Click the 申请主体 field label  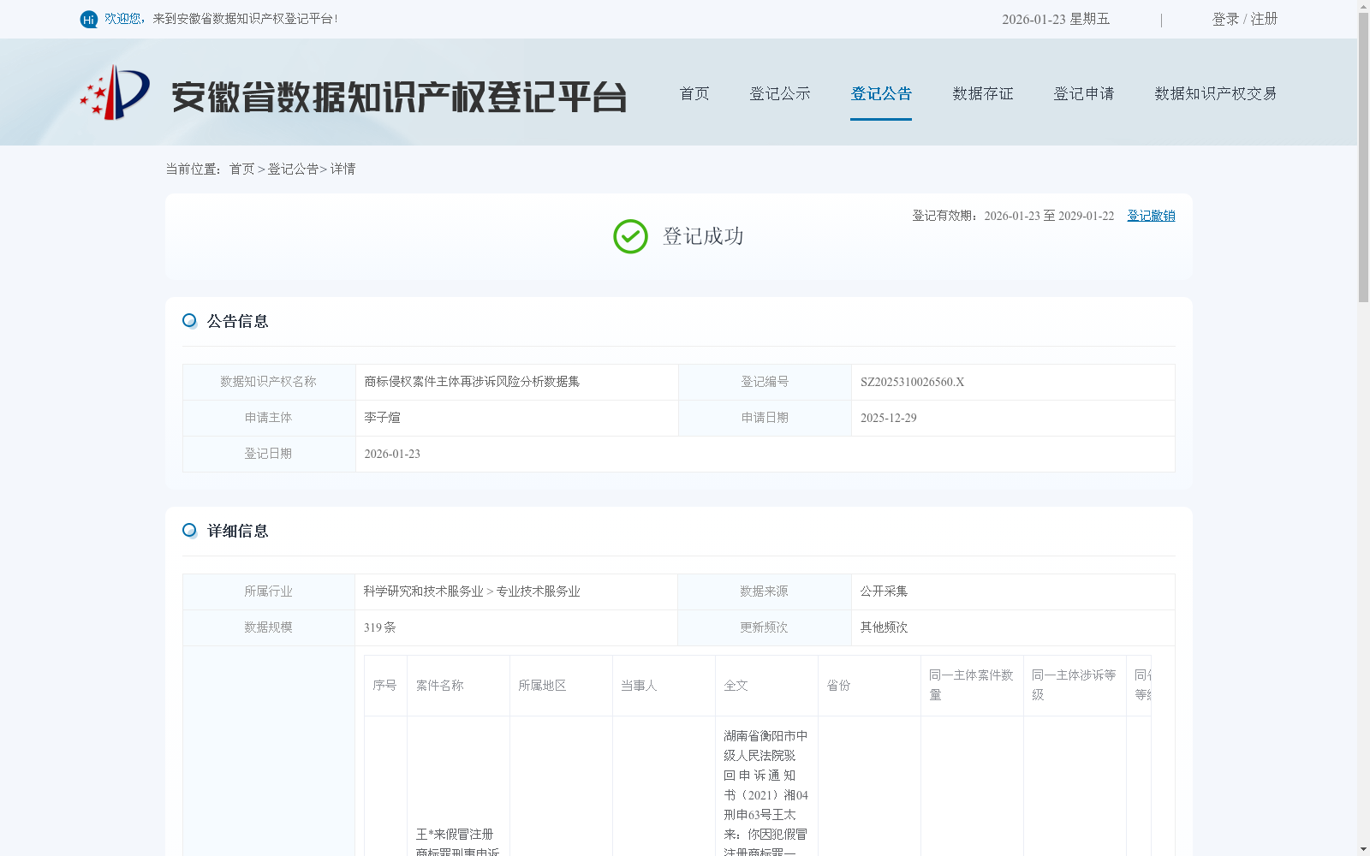pos(268,418)
